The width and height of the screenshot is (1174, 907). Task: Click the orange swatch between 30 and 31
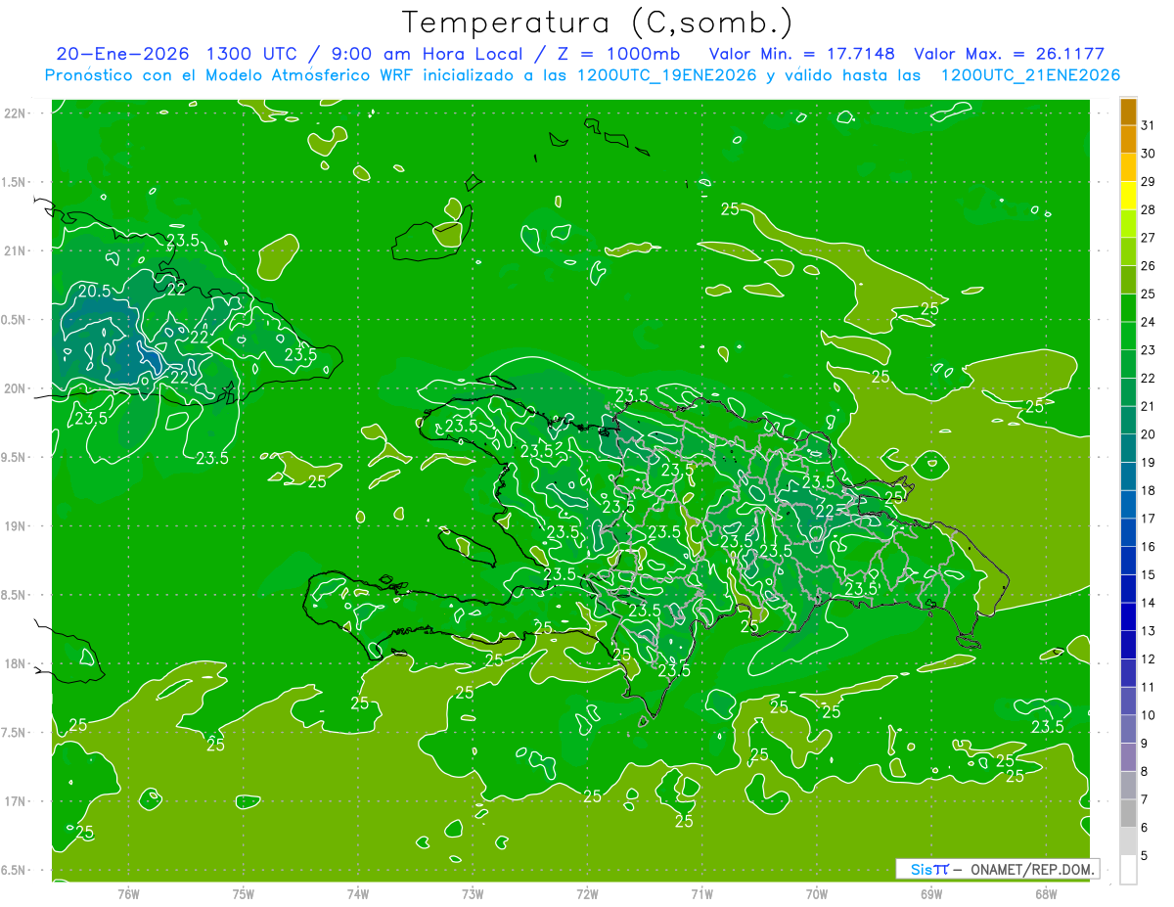1128,140
